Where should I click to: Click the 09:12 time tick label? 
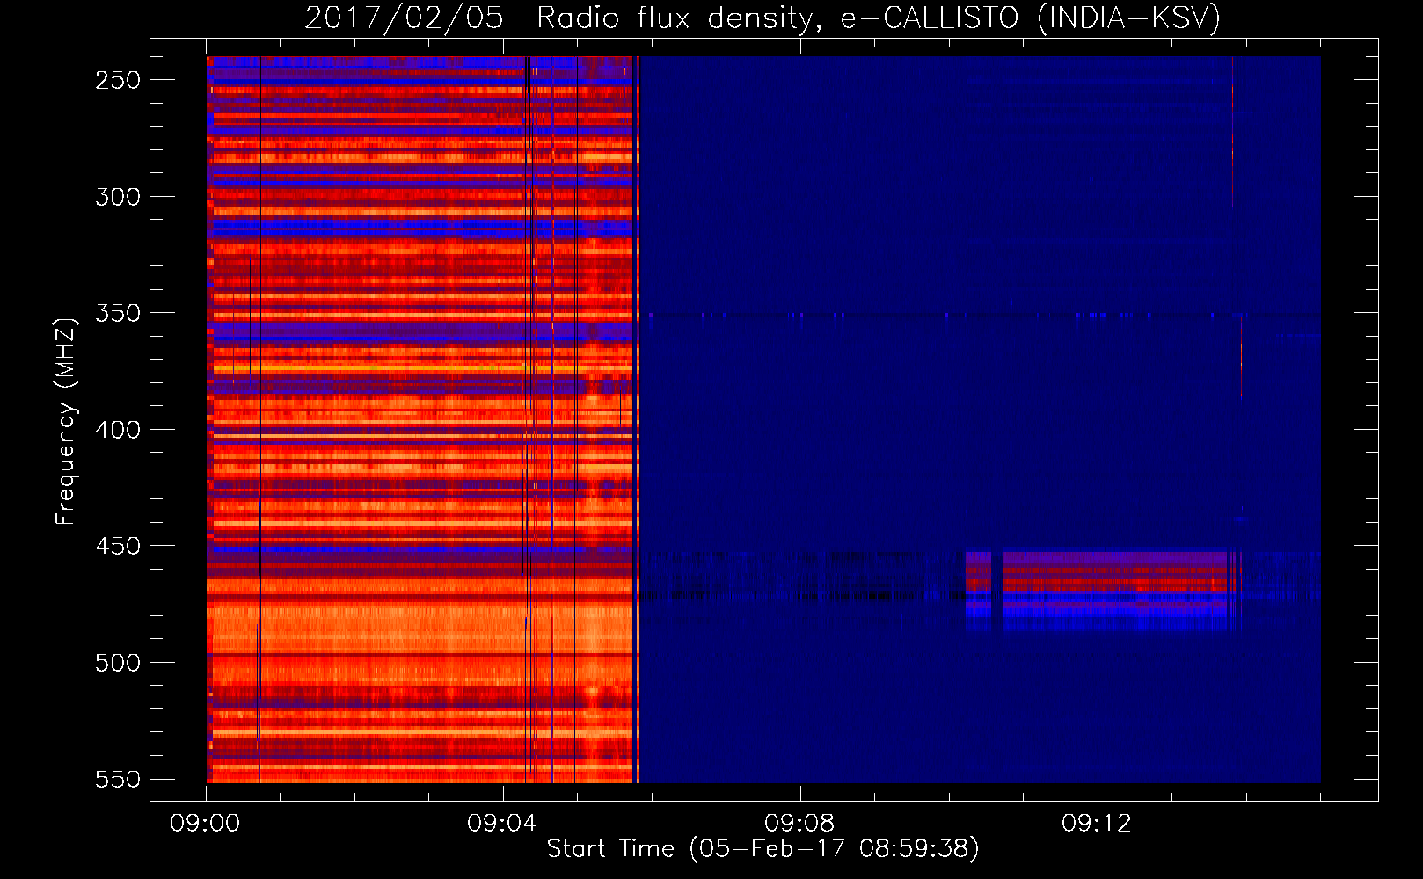pyautogui.click(x=1097, y=824)
